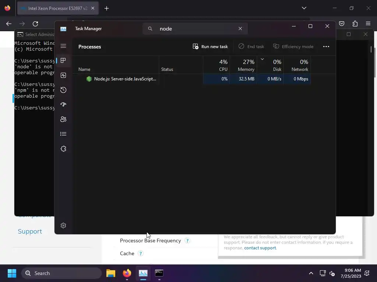
Task: Open File Explorer from taskbar
Action: [111, 273]
